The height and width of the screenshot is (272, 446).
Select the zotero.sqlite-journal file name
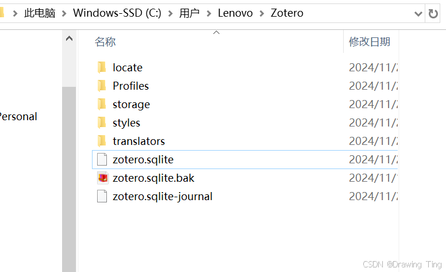pyautogui.click(x=163, y=197)
